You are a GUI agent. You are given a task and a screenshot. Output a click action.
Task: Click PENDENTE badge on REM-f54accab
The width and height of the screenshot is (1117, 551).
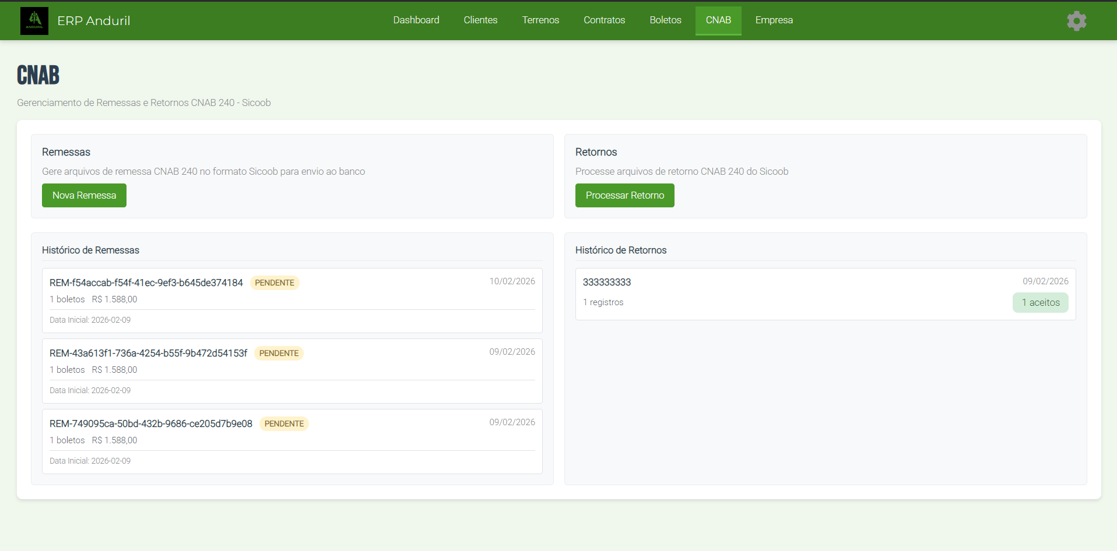[x=275, y=283]
